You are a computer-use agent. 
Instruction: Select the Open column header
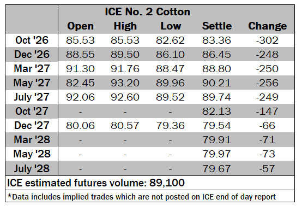coord(80,26)
